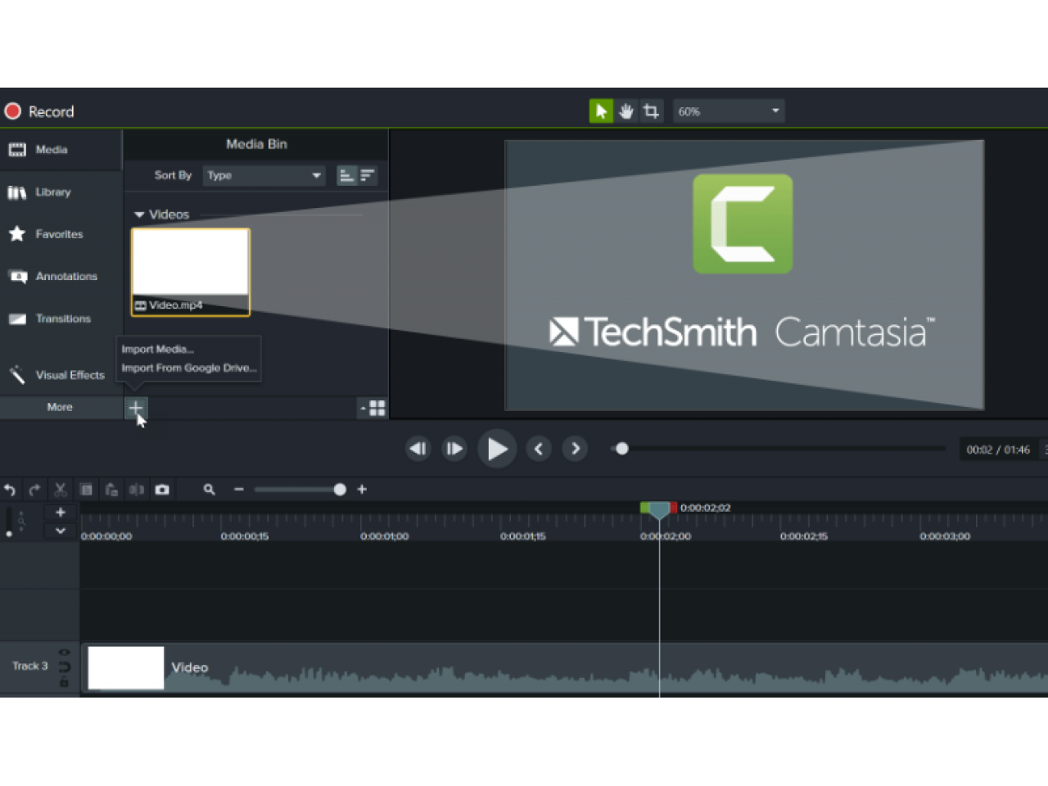Collapse the Videos section
This screenshot has height=786, width=1048.
point(139,215)
